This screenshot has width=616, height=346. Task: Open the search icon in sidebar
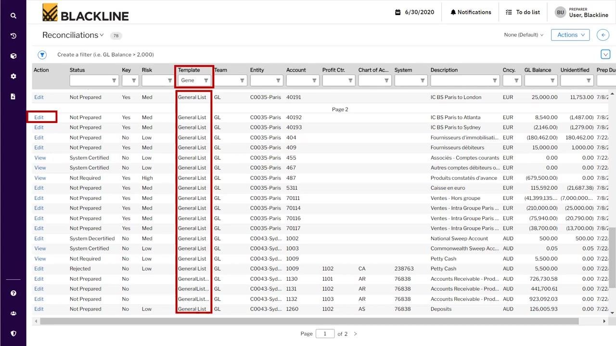point(13,15)
